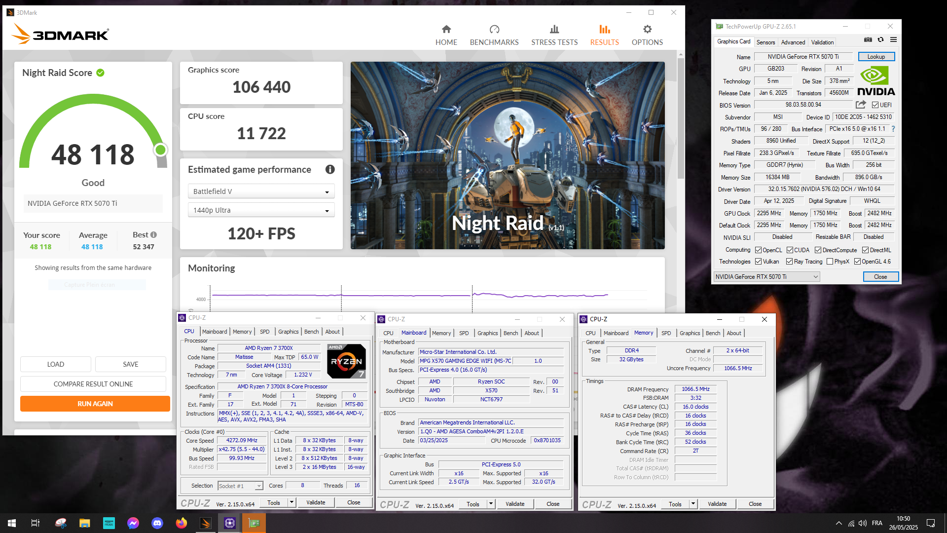
Task: Click the estimated game performance info icon
Action: (330, 169)
